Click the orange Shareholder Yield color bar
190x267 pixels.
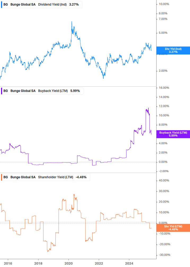2,177
